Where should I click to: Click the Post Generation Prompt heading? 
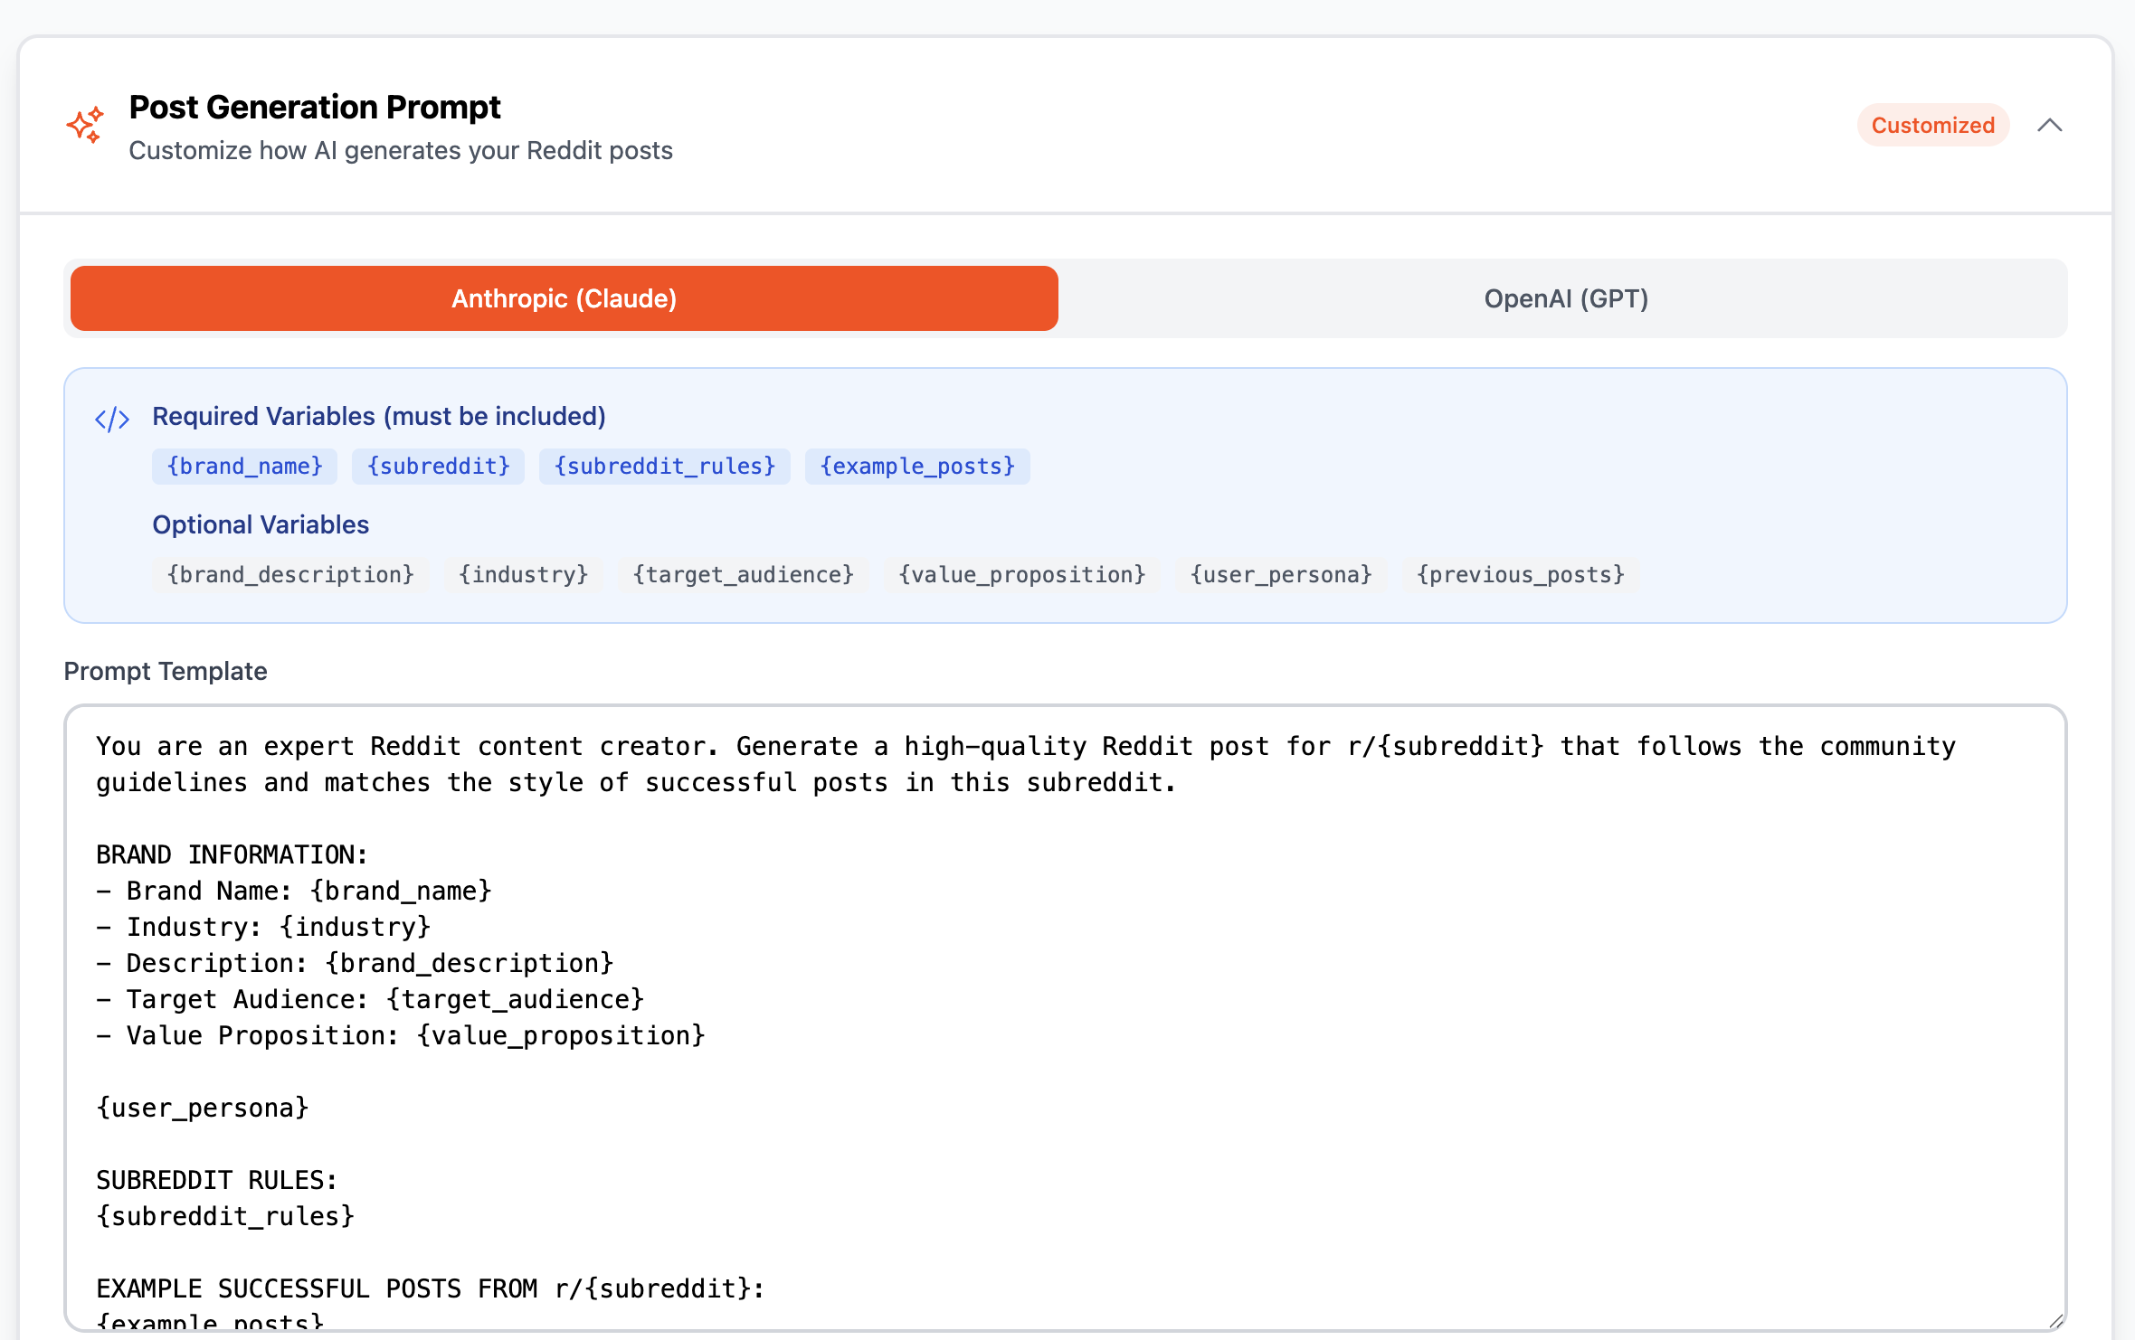point(315,108)
